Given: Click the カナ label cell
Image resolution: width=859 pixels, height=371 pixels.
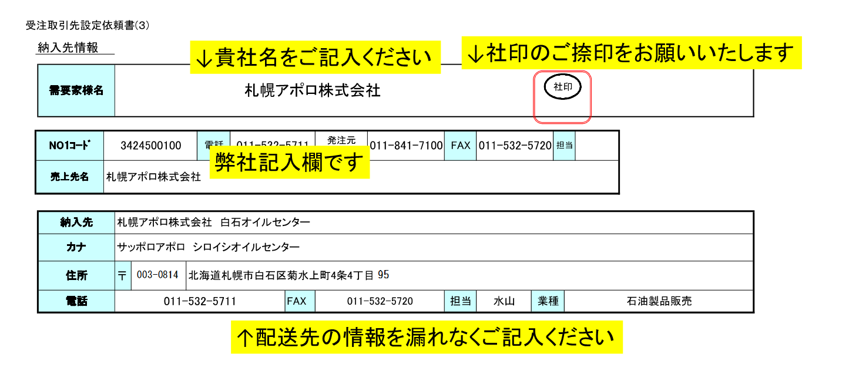Looking at the screenshot, I should click(x=76, y=248).
